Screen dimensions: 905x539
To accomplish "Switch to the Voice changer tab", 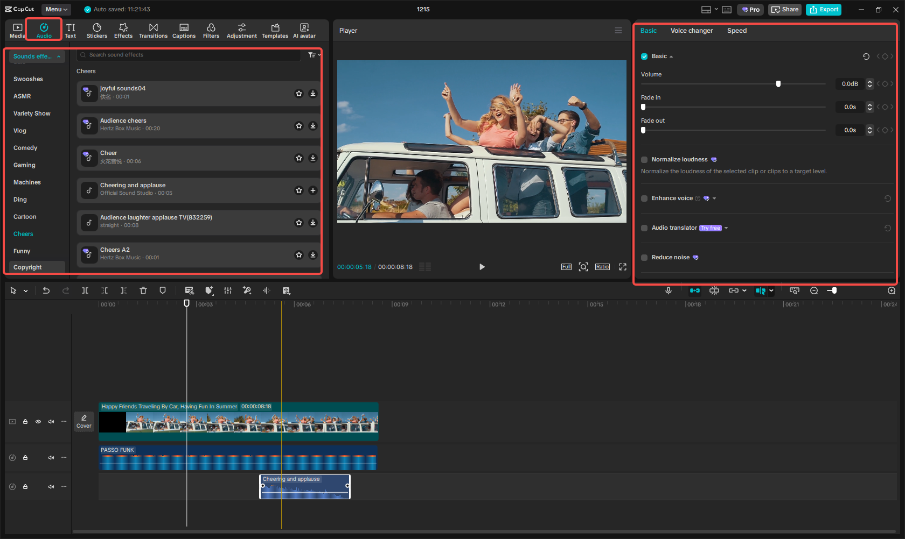I will (692, 31).
